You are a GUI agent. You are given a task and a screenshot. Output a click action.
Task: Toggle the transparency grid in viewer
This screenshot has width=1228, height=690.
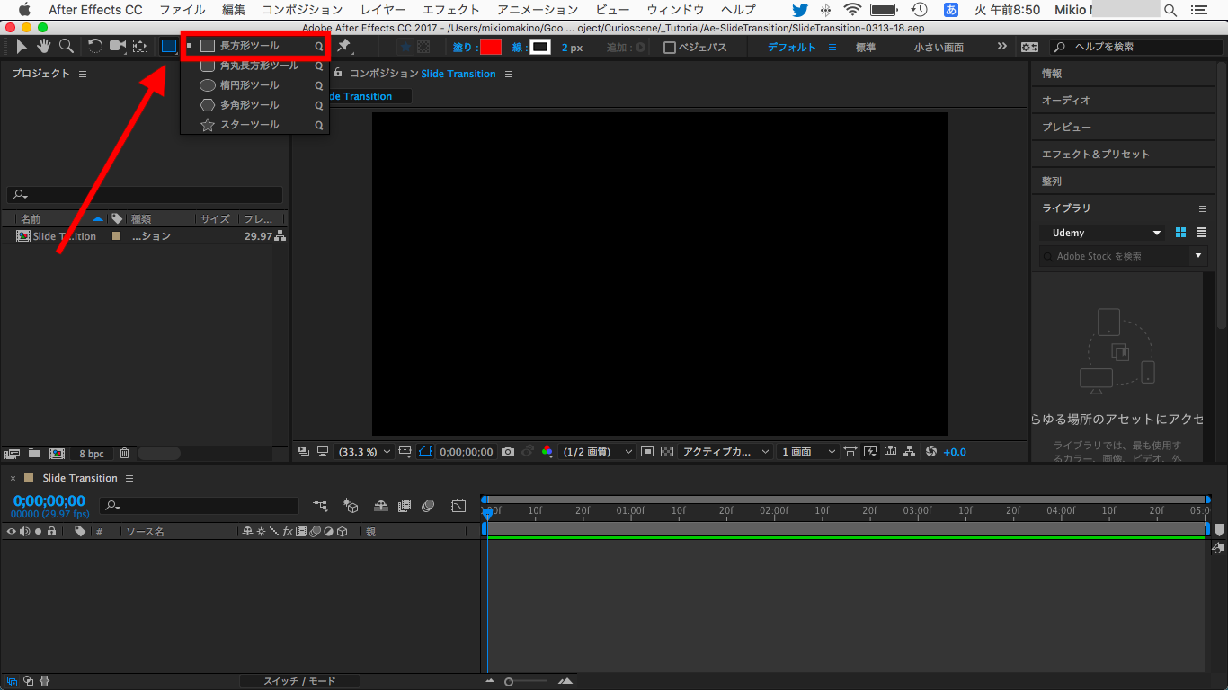click(x=666, y=452)
